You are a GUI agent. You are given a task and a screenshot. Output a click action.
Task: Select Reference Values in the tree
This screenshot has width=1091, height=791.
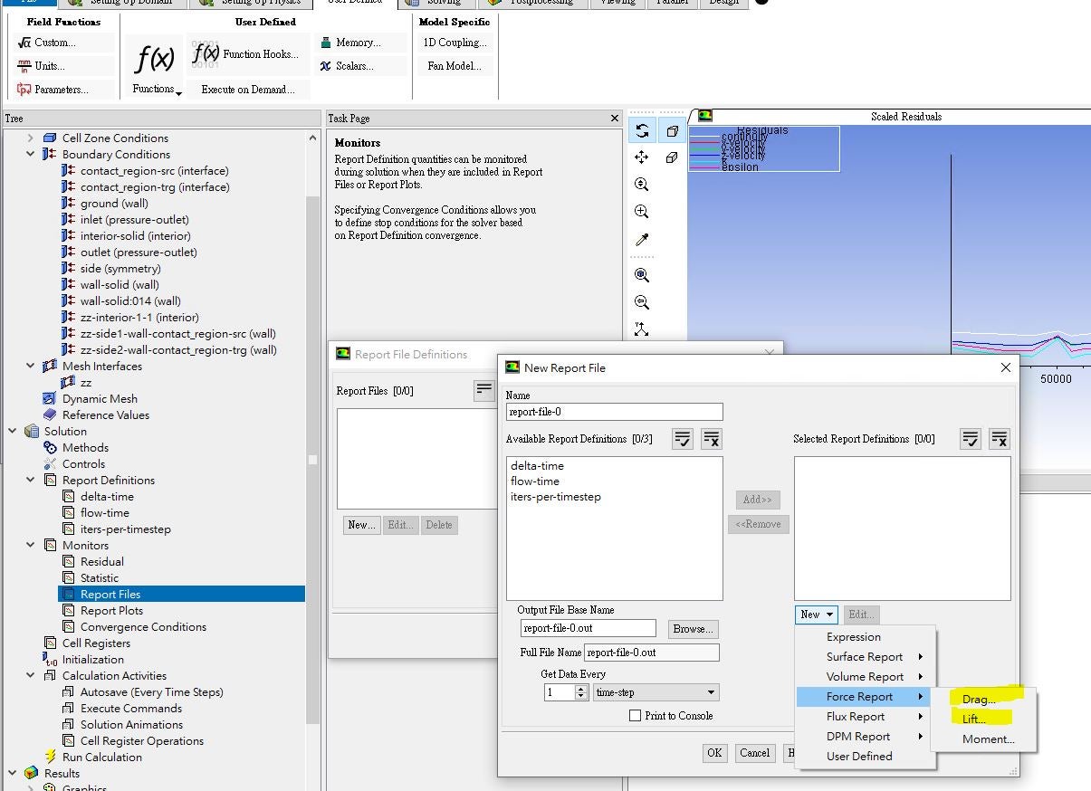pos(105,415)
